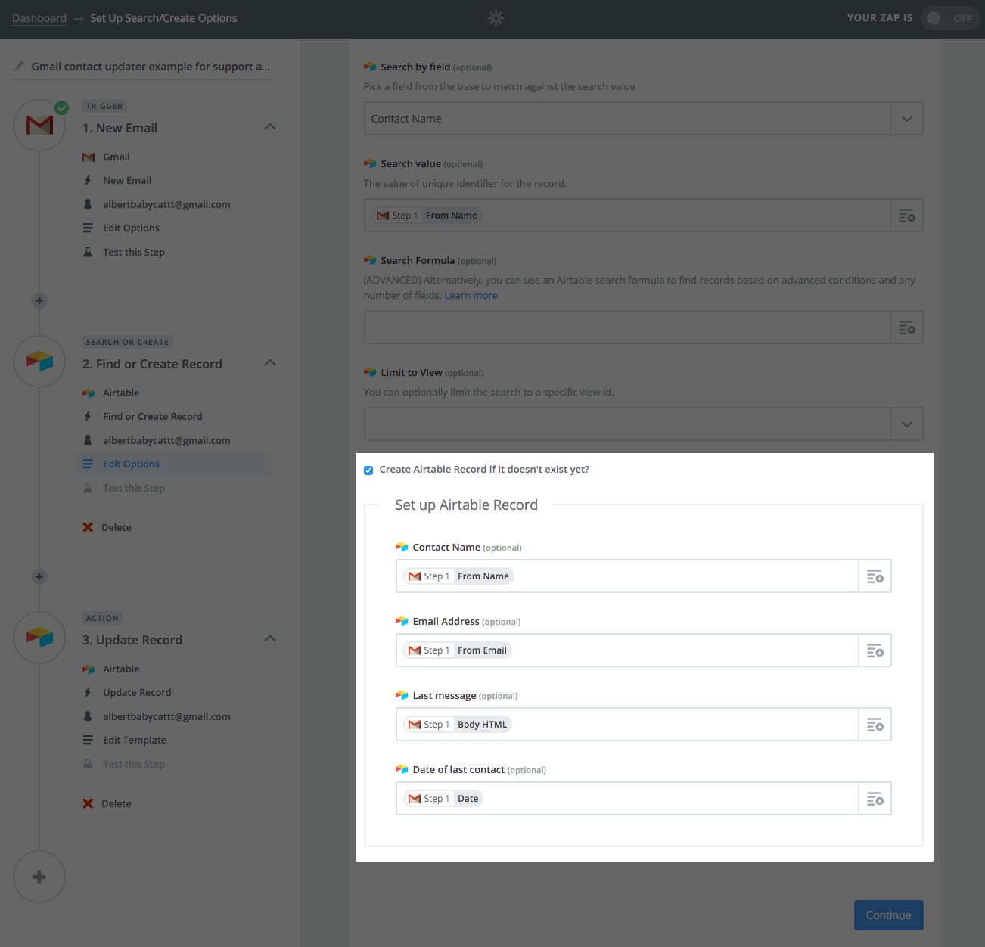Viewport: 985px width, 947px height.
Task: Click the Zapier logo in the header
Action: point(496,18)
